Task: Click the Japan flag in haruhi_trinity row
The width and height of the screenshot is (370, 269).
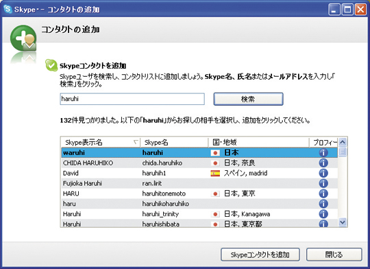Action: [x=215, y=214]
